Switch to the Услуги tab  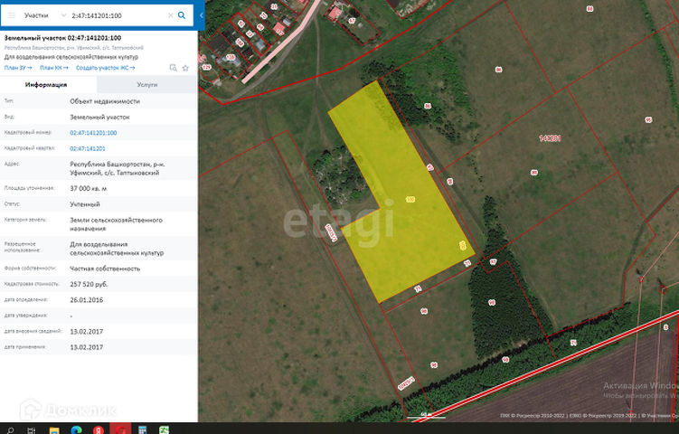(147, 84)
